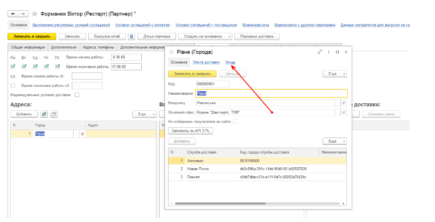Click the back navigation arrow
Screen dimensions: 435x222
click(x=12, y=14)
